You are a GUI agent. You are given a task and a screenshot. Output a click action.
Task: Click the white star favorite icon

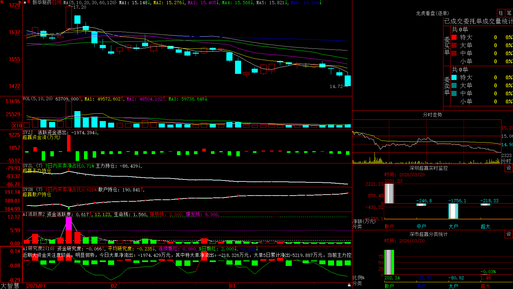(x=25, y=3)
